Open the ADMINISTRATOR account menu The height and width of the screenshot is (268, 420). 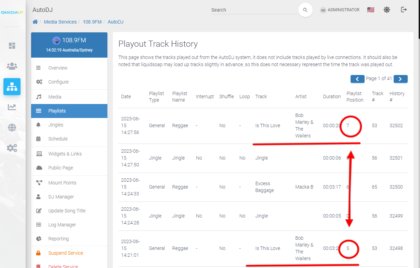click(x=340, y=10)
